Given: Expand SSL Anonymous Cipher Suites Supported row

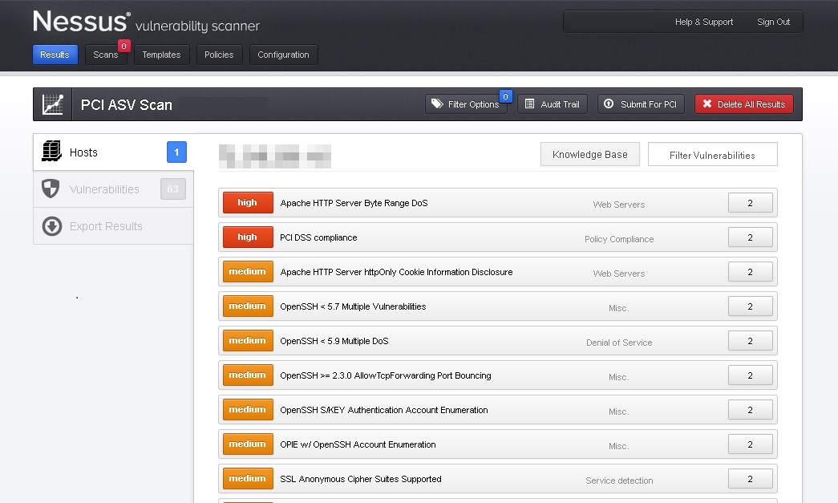Looking at the screenshot, I should coord(360,480).
